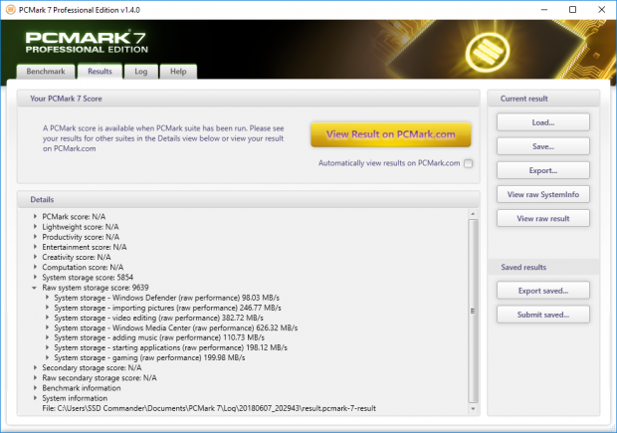
Task: Expand Benchmark information row
Action: point(35,388)
